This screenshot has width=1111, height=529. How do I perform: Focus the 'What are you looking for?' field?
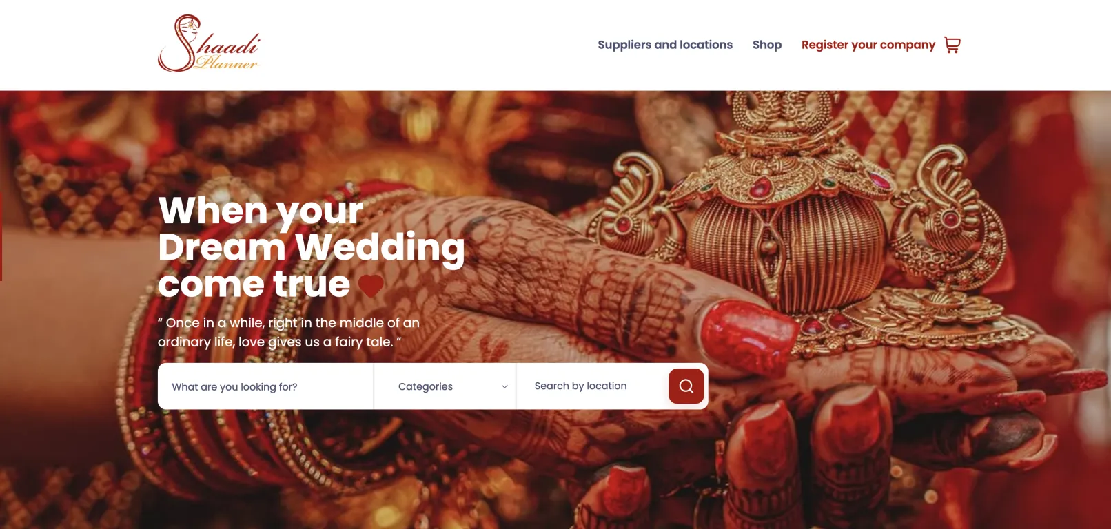(x=266, y=386)
